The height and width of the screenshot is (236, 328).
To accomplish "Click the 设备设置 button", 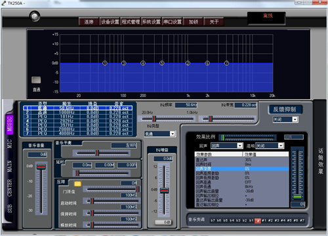I will point(110,22).
